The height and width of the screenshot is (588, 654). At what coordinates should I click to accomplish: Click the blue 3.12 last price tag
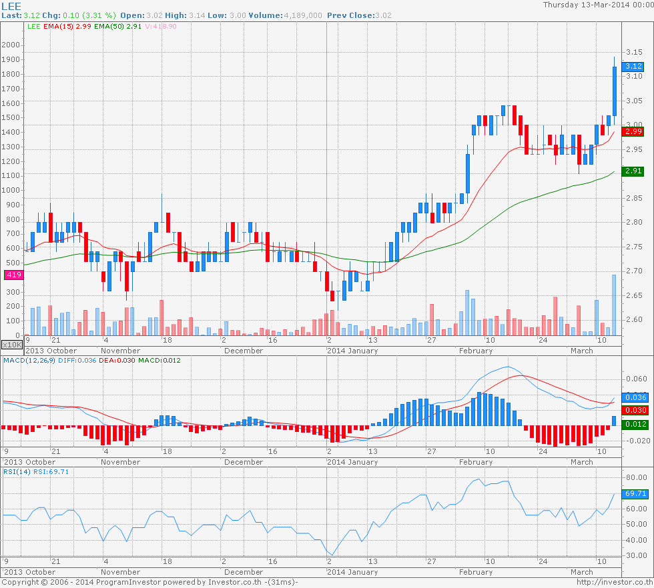coord(633,66)
